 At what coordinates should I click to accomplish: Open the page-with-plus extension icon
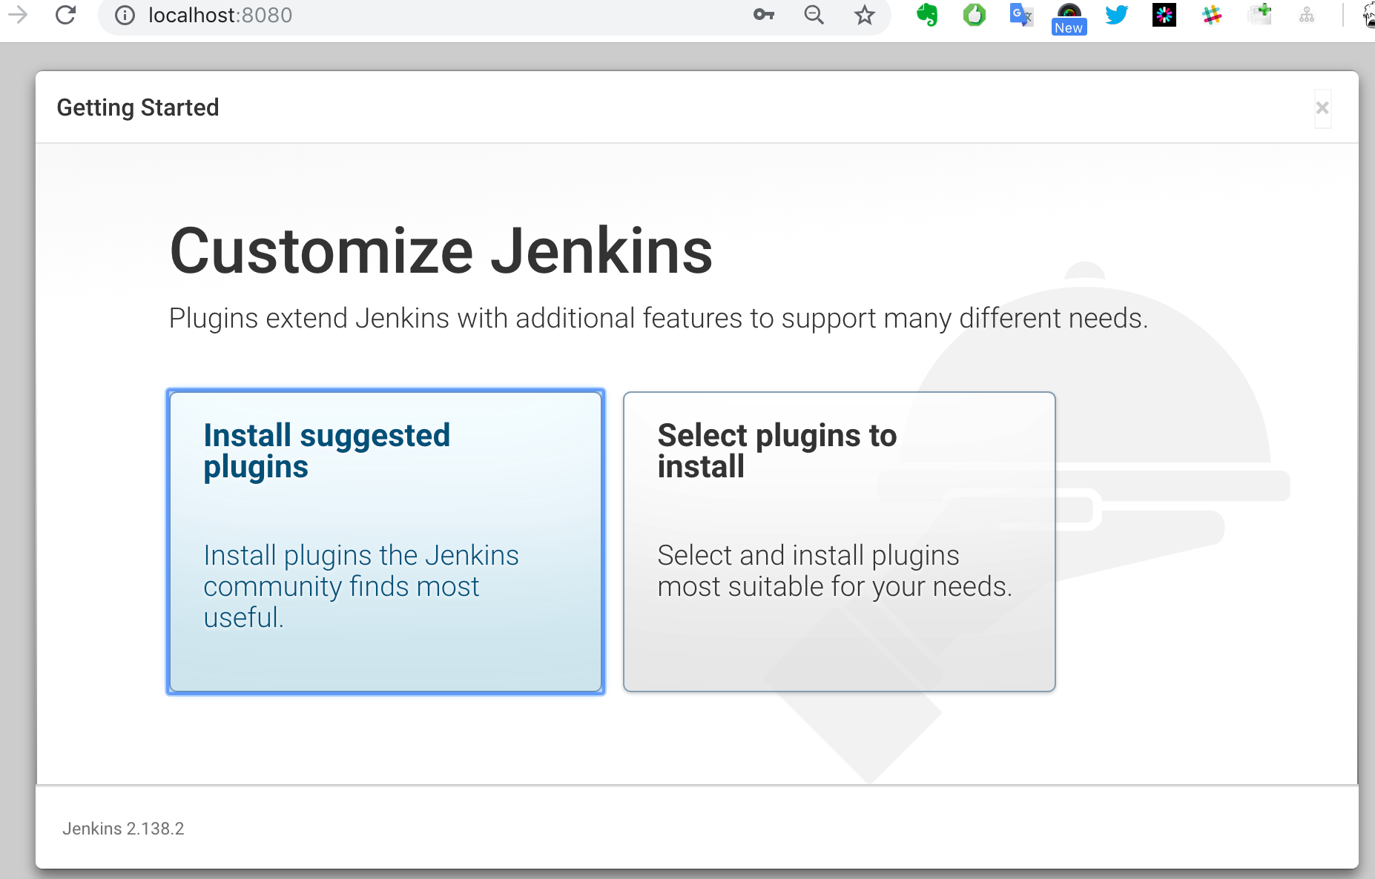coord(1259,16)
